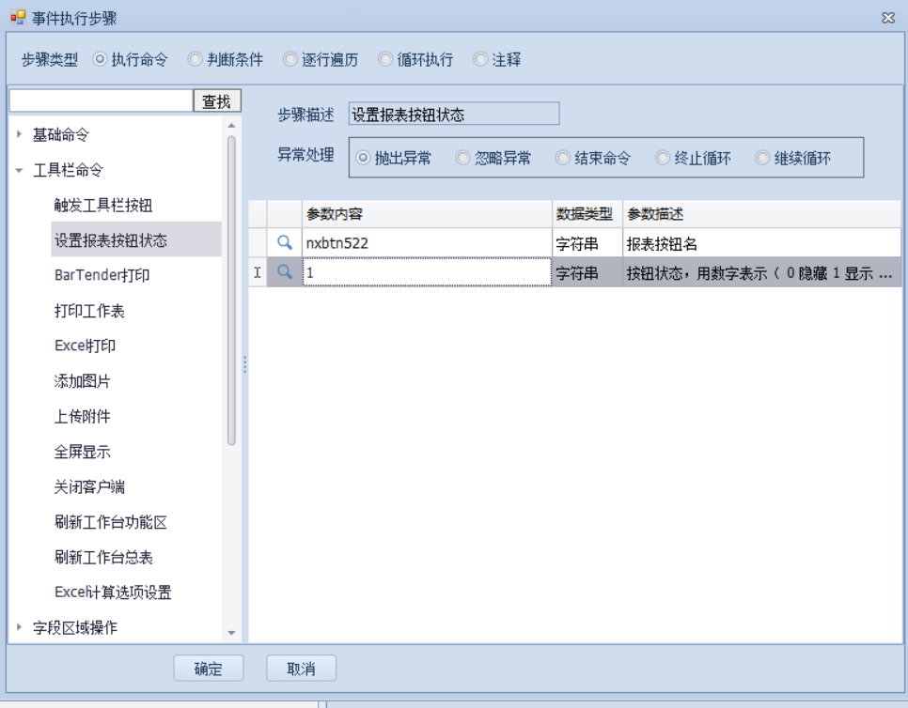Image resolution: width=908 pixels, height=708 pixels.
Task: Choose 上传附件 command from list
Action: click(x=82, y=417)
